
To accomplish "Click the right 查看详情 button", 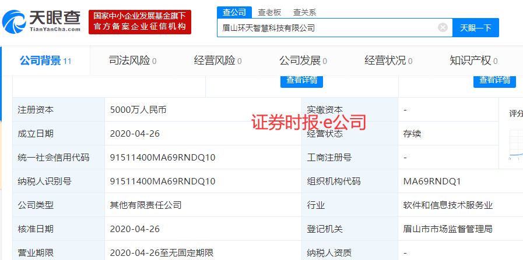I will [x=494, y=80].
